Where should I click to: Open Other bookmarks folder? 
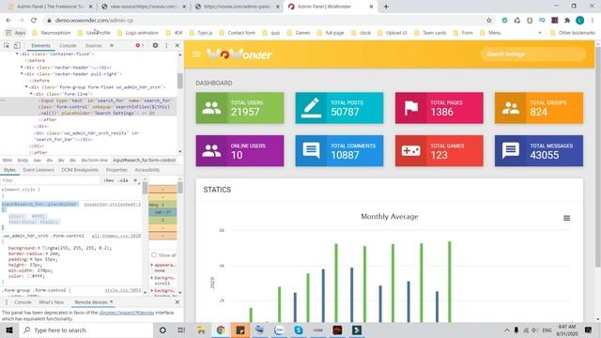tap(573, 33)
